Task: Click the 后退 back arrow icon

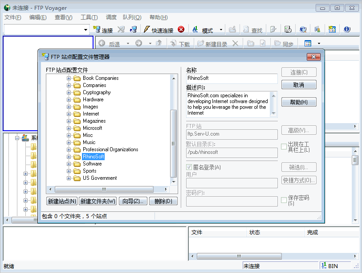Action: point(102,43)
